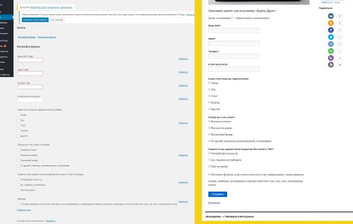Focus Телефон input on site form

234,56
